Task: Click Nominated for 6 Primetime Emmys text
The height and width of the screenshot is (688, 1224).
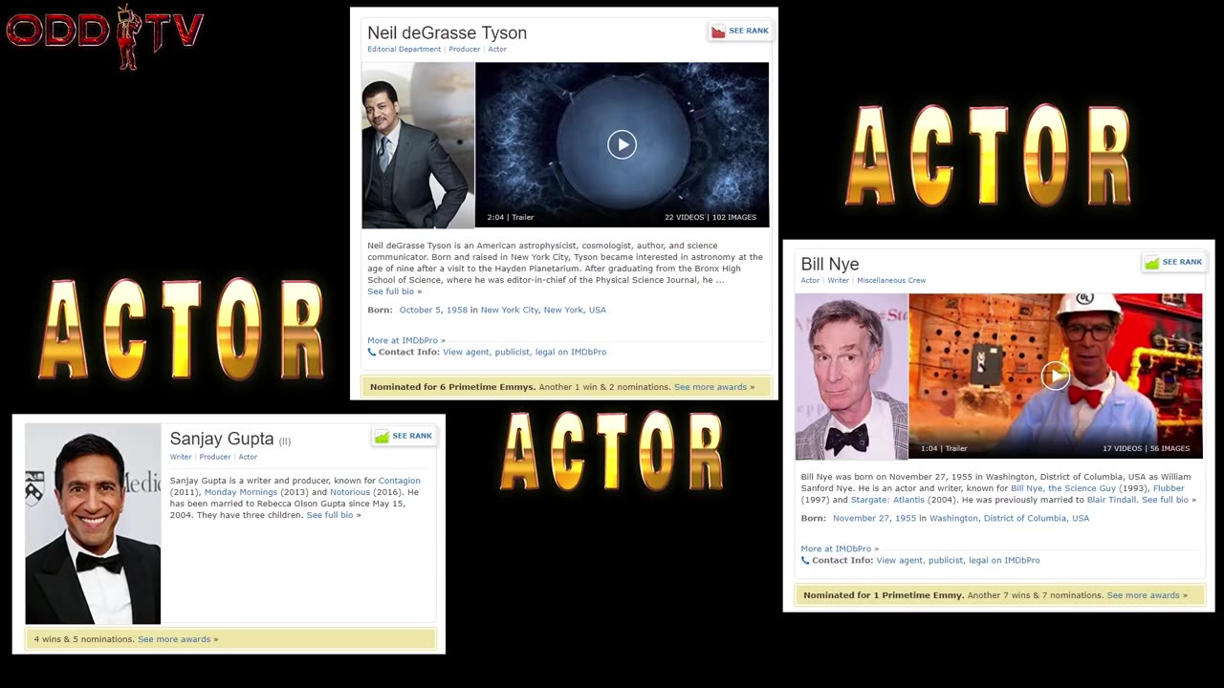Action: pyautogui.click(x=452, y=387)
